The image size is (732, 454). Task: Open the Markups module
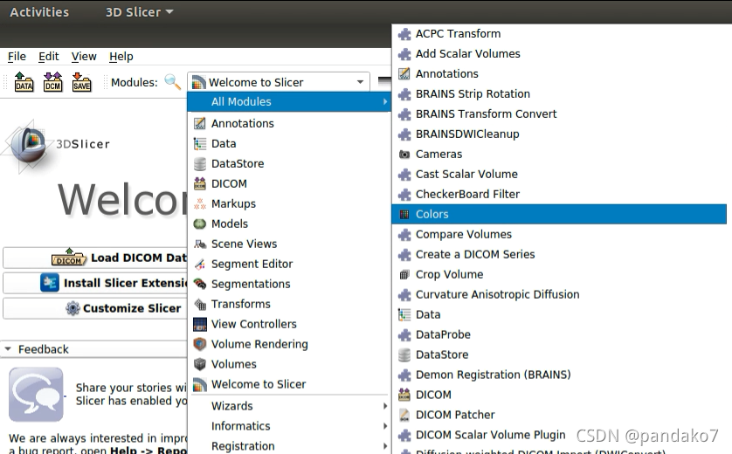pyautogui.click(x=289, y=203)
